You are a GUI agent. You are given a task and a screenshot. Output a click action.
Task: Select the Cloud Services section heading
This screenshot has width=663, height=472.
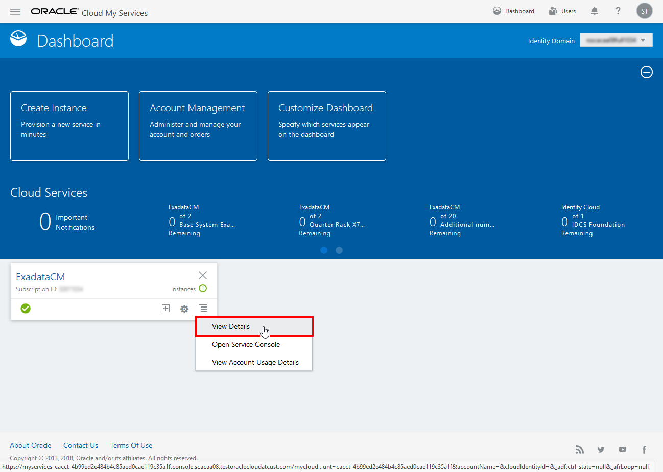[49, 193]
